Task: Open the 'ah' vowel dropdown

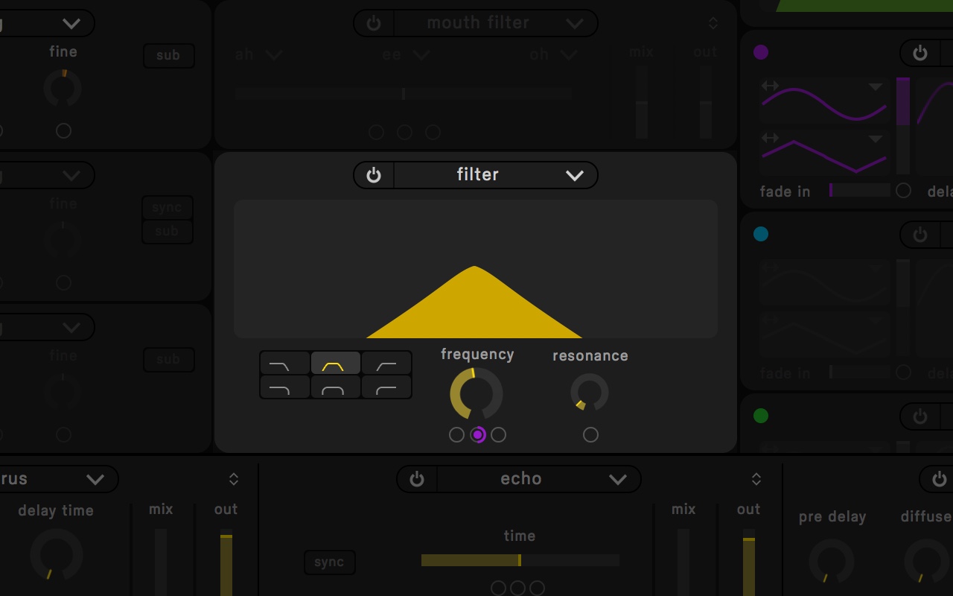Action: (273, 54)
